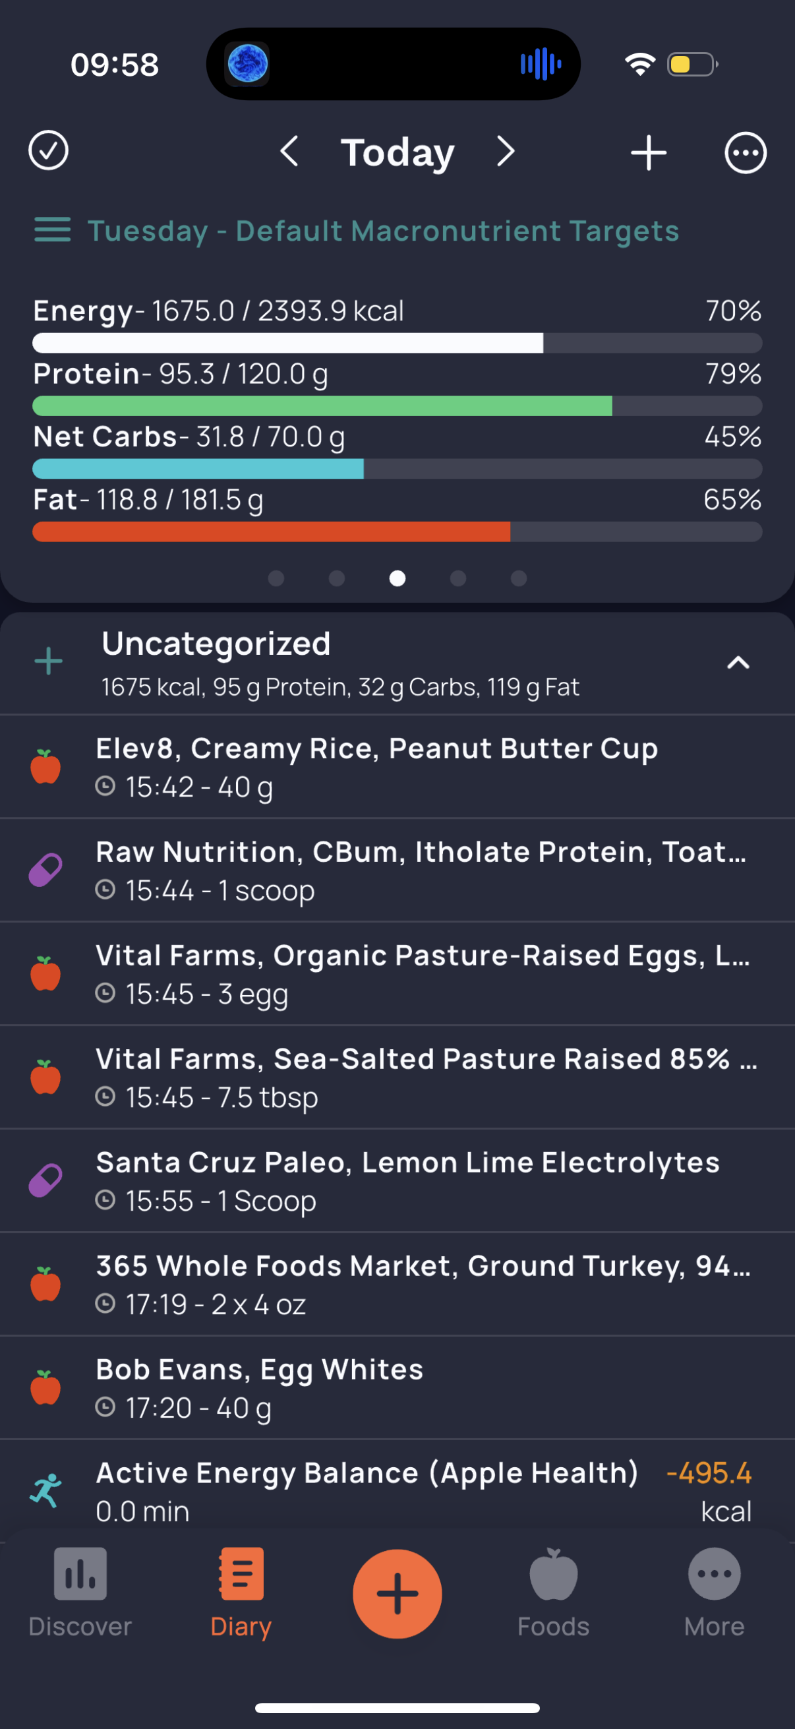Tap the Today date title
The height and width of the screenshot is (1729, 795).
pyautogui.click(x=397, y=153)
